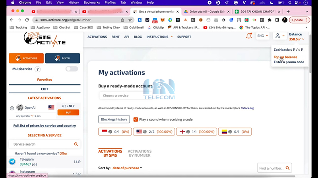The width and height of the screenshot is (318, 178).
Task: Remove OpenAI from latest activations
Action: (x=12, y=108)
